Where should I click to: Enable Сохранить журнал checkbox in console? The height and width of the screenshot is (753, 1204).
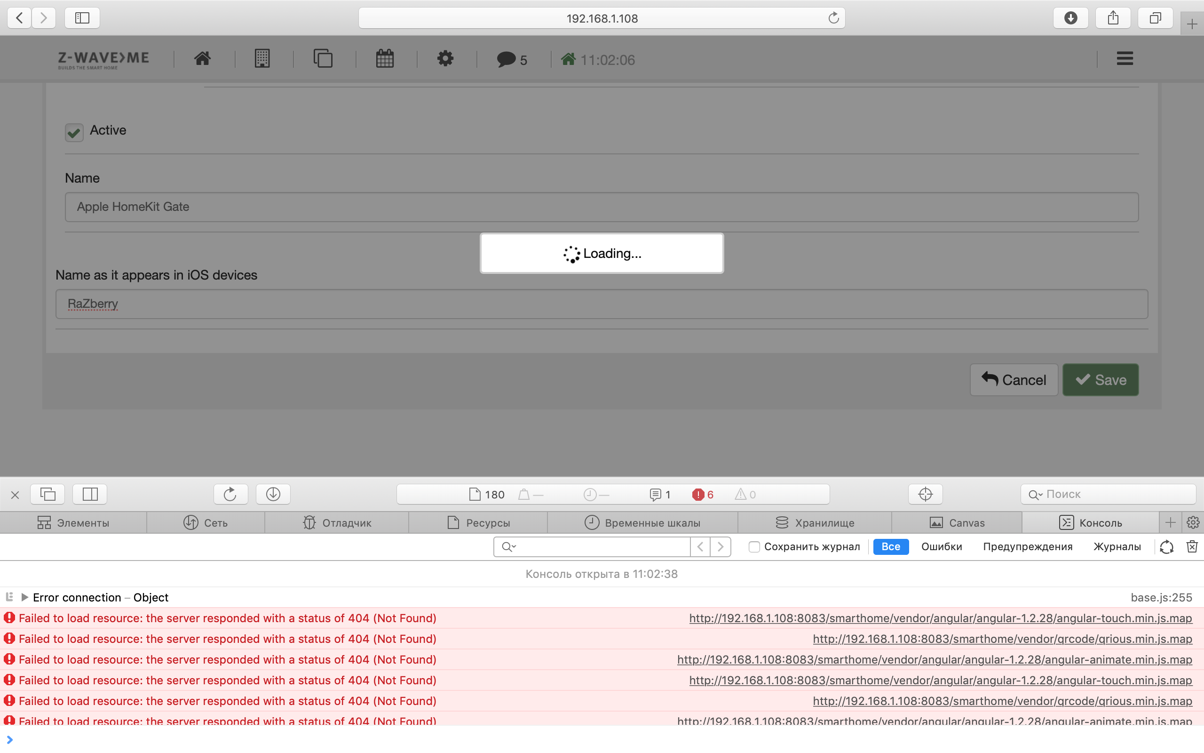point(753,546)
